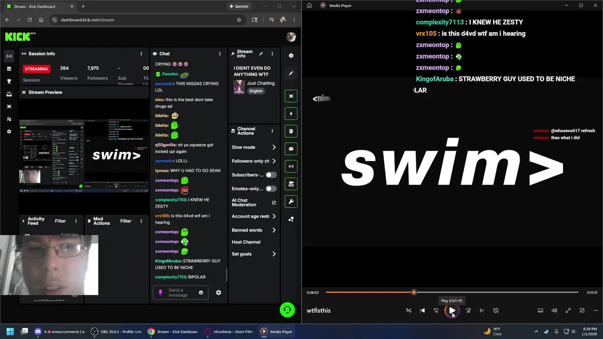
Task: Open the Stream section in Kick sidebar
Action: [9, 56]
